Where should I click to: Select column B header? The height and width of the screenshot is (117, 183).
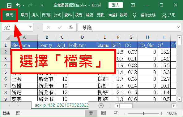point(47,37)
